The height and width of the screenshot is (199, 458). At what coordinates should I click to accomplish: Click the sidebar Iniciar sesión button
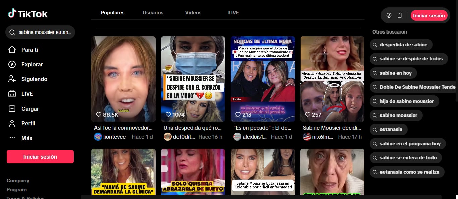(x=40, y=156)
